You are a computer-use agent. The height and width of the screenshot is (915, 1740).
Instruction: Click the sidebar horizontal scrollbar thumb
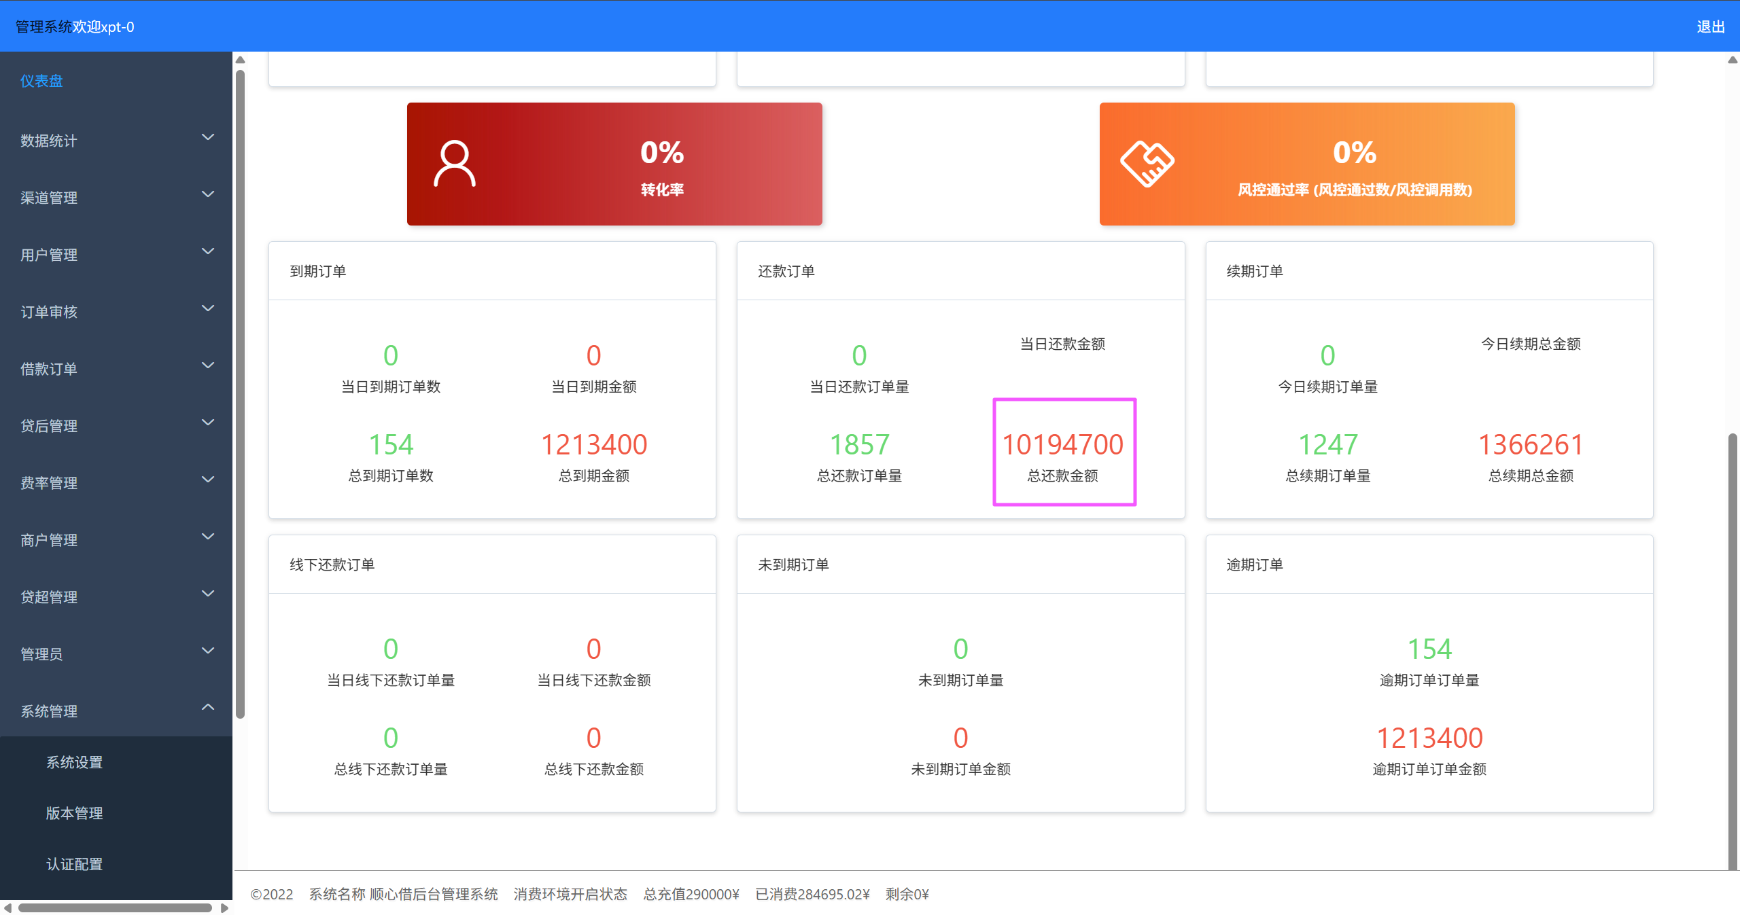115,908
